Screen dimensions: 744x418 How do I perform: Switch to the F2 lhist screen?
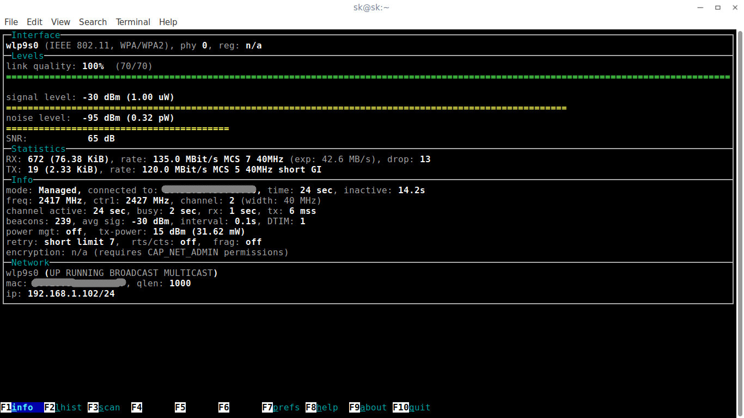63,407
